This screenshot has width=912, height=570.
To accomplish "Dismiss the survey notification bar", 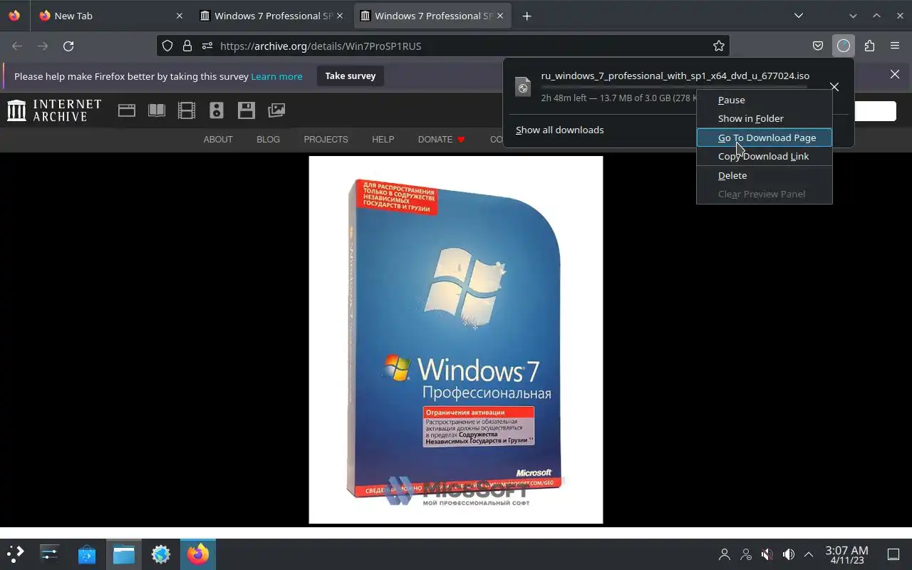I will click(895, 74).
